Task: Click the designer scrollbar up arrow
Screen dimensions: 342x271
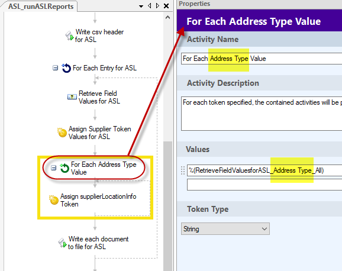Action: pyautogui.click(x=167, y=18)
